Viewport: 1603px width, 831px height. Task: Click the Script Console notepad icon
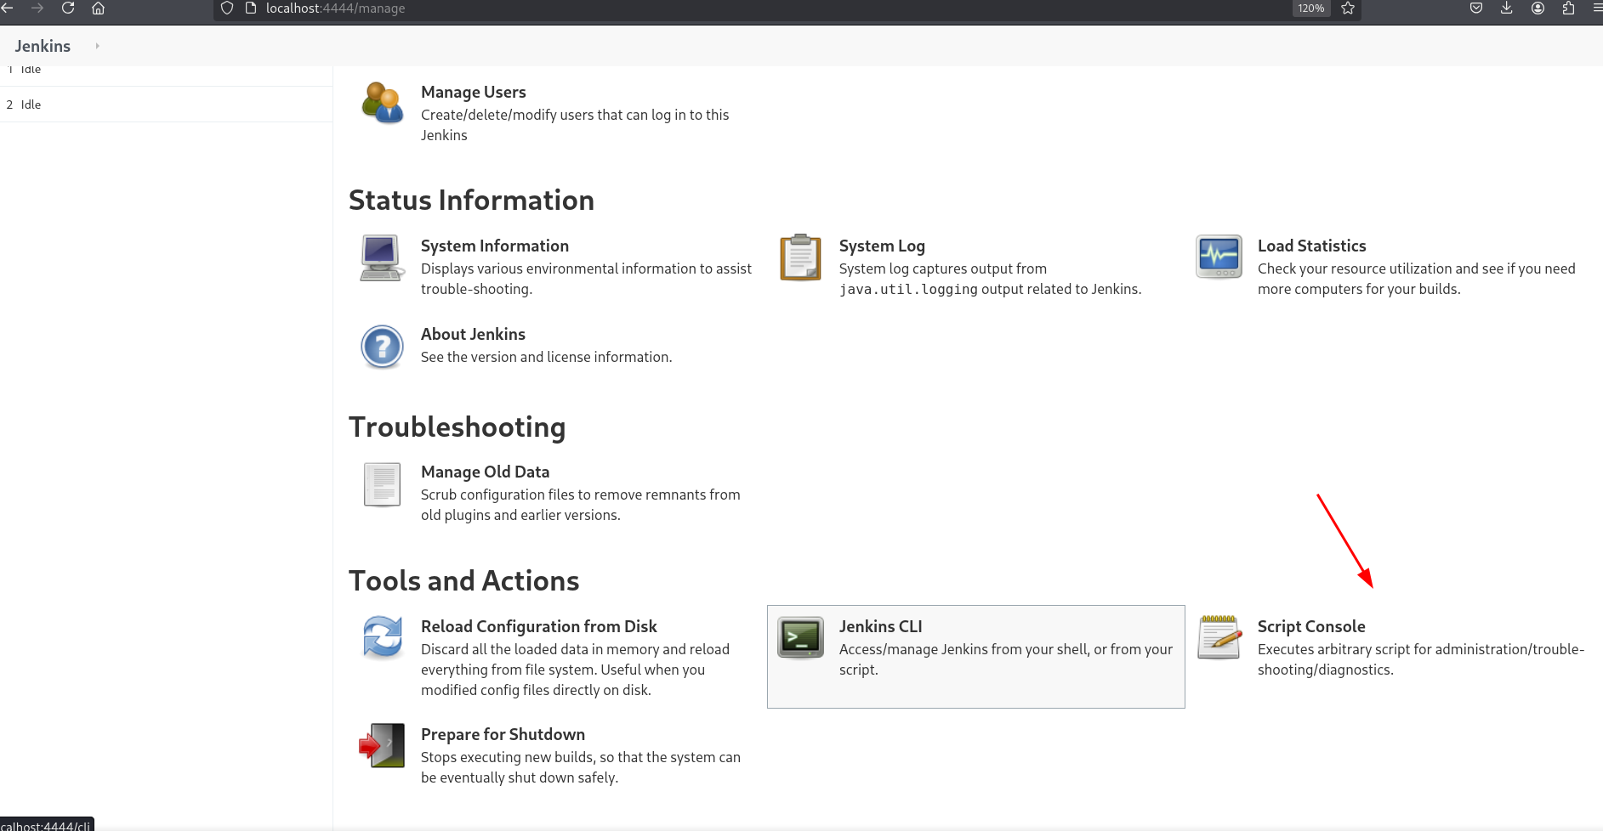pyautogui.click(x=1219, y=637)
